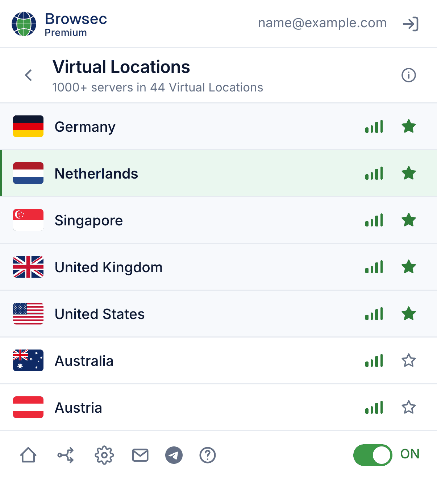Mark Austria as favorite using star

coord(409,407)
